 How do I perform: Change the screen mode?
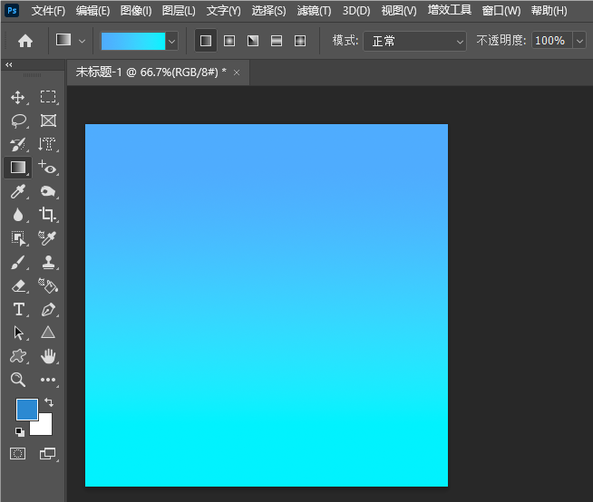pos(48,453)
